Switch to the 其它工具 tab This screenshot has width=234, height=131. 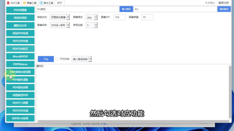tap(47, 3)
